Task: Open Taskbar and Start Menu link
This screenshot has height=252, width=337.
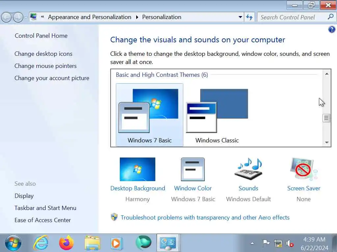Action: click(x=45, y=208)
